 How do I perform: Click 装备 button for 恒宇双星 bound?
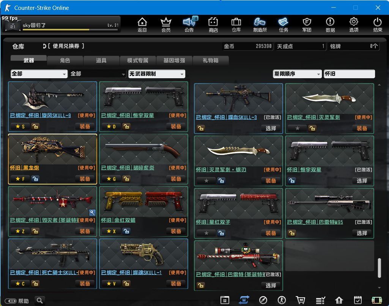pyautogui.click(x=176, y=126)
